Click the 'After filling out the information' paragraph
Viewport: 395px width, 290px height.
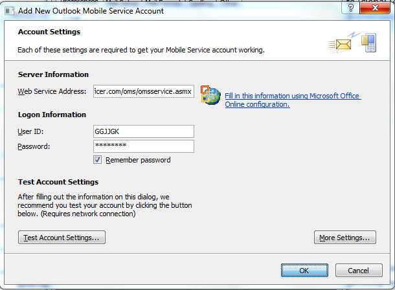click(x=105, y=205)
